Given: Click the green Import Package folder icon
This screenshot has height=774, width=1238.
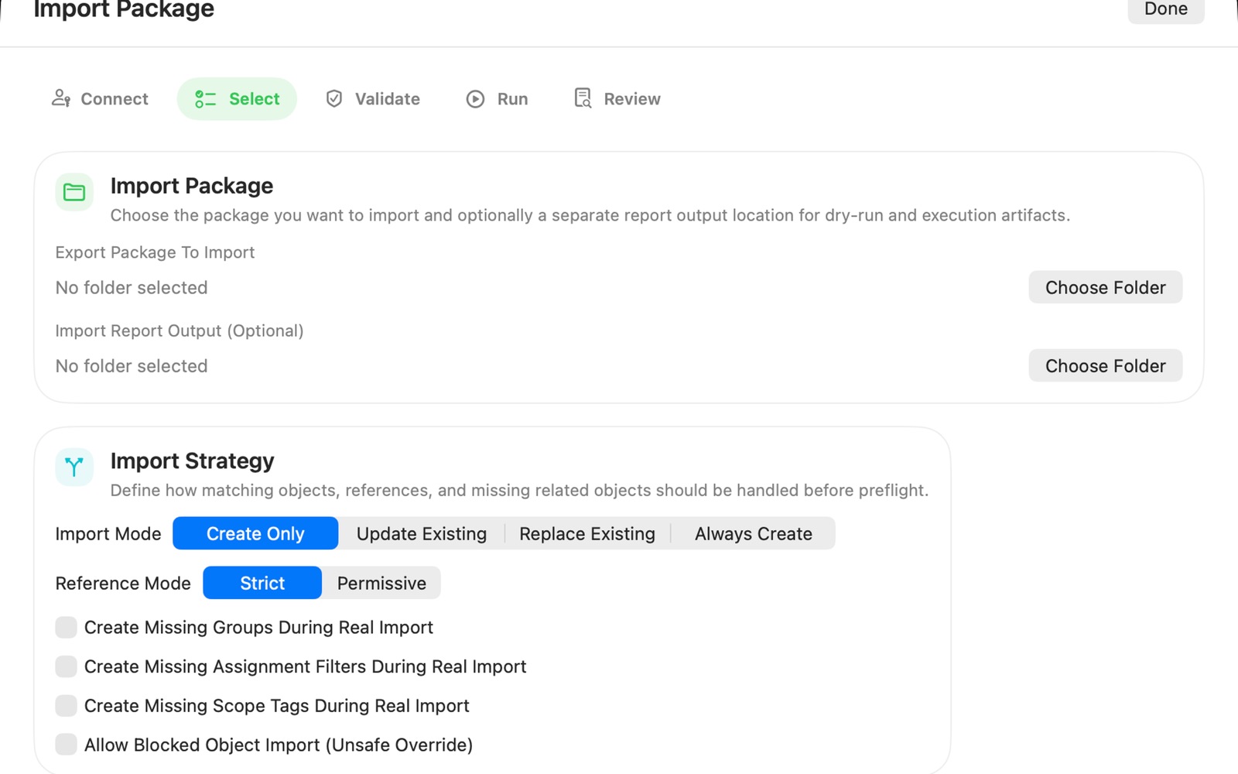Looking at the screenshot, I should click(x=74, y=192).
